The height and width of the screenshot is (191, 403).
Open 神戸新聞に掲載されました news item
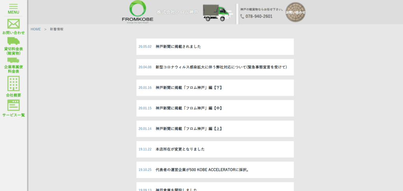pos(178,46)
